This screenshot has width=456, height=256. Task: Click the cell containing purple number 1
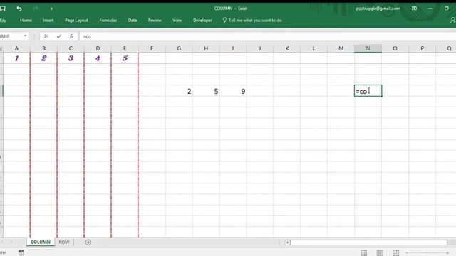16,58
